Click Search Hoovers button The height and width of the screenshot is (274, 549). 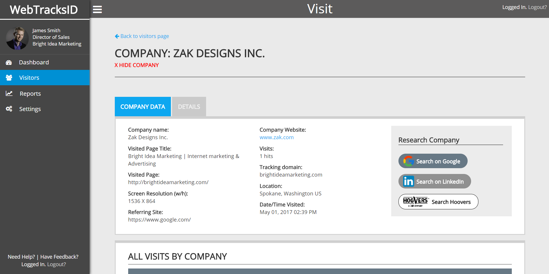(x=438, y=202)
